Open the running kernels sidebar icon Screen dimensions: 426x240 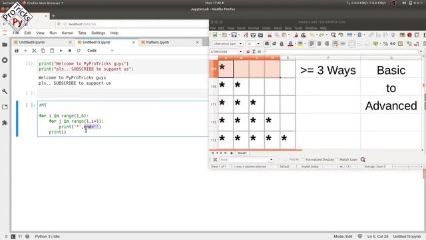5,60
